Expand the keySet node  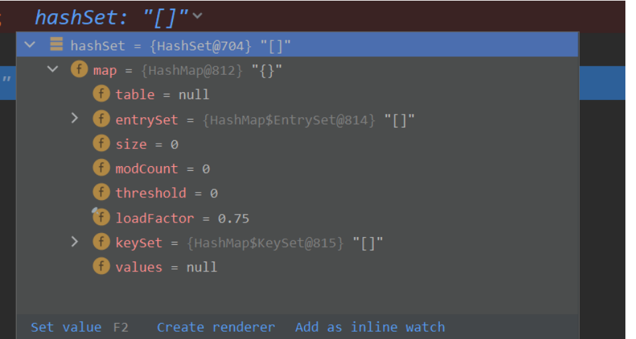(x=75, y=242)
